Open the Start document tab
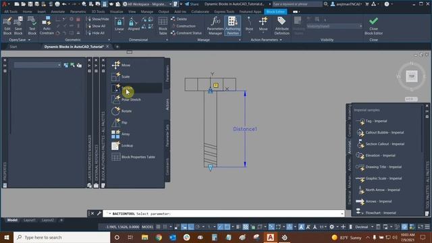Viewport: 432px width, 243px height. (x=13, y=47)
